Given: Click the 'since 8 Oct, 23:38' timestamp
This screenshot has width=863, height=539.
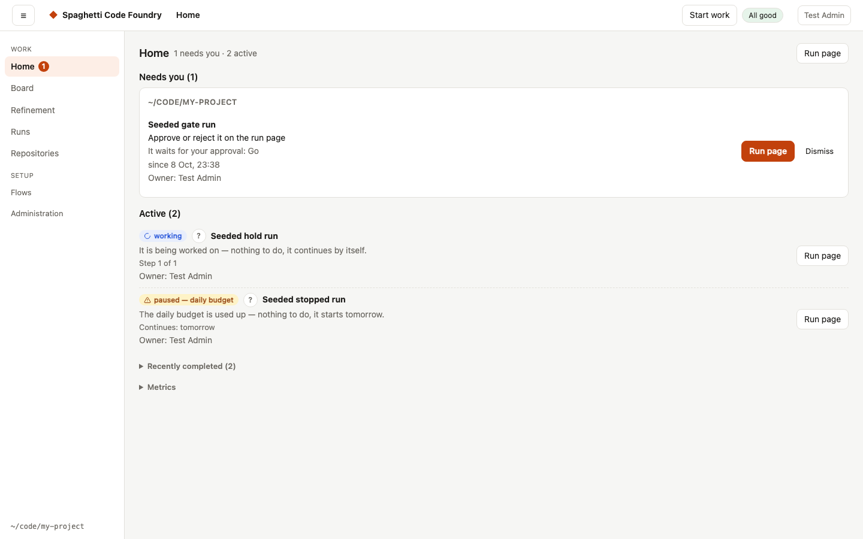Looking at the screenshot, I should [x=184, y=165].
